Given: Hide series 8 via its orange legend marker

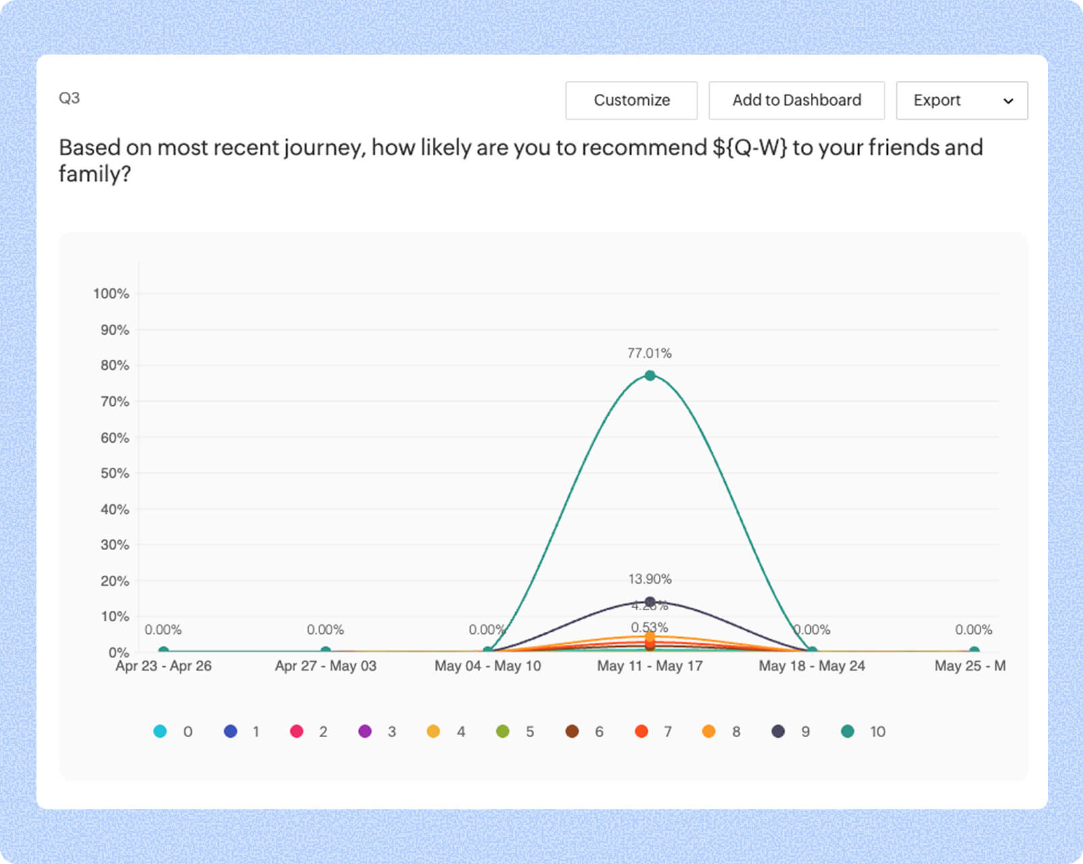Looking at the screenshot, I should tap(709, 731).
